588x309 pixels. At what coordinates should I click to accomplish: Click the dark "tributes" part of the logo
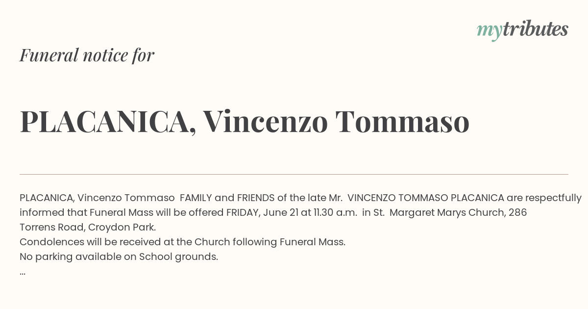(x=535, y=29)
